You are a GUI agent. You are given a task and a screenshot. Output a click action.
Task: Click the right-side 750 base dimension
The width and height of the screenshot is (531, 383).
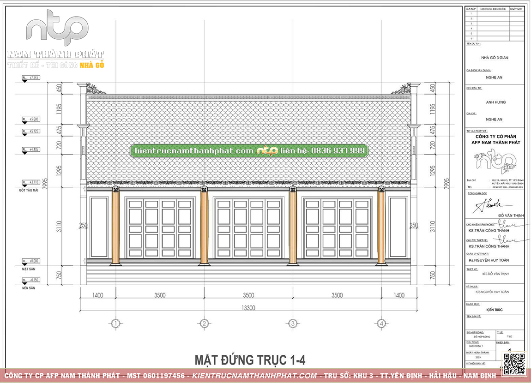pyautogui.click(x=432, y=275)
